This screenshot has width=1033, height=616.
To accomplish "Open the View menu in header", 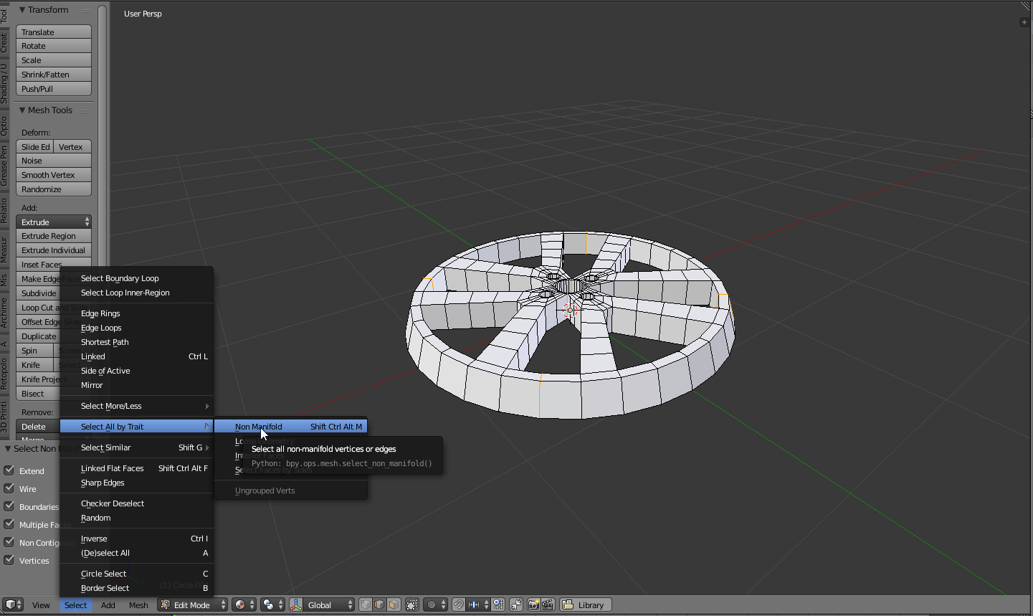I will tap(41, 605).
